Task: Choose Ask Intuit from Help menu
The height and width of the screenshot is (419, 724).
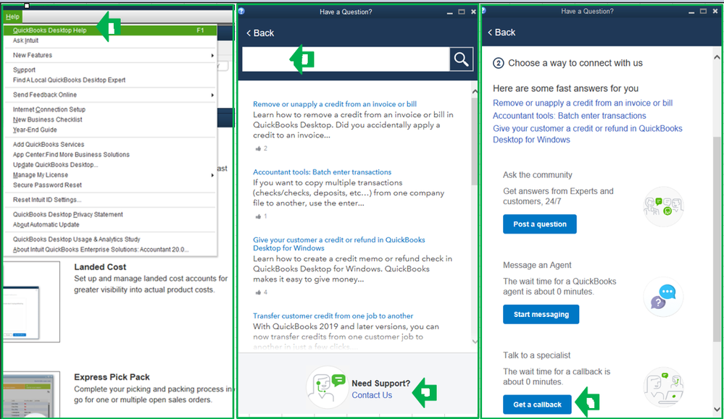Action: [x=26, y=41]
